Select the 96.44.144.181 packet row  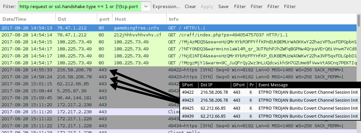(x=90, y=98)
